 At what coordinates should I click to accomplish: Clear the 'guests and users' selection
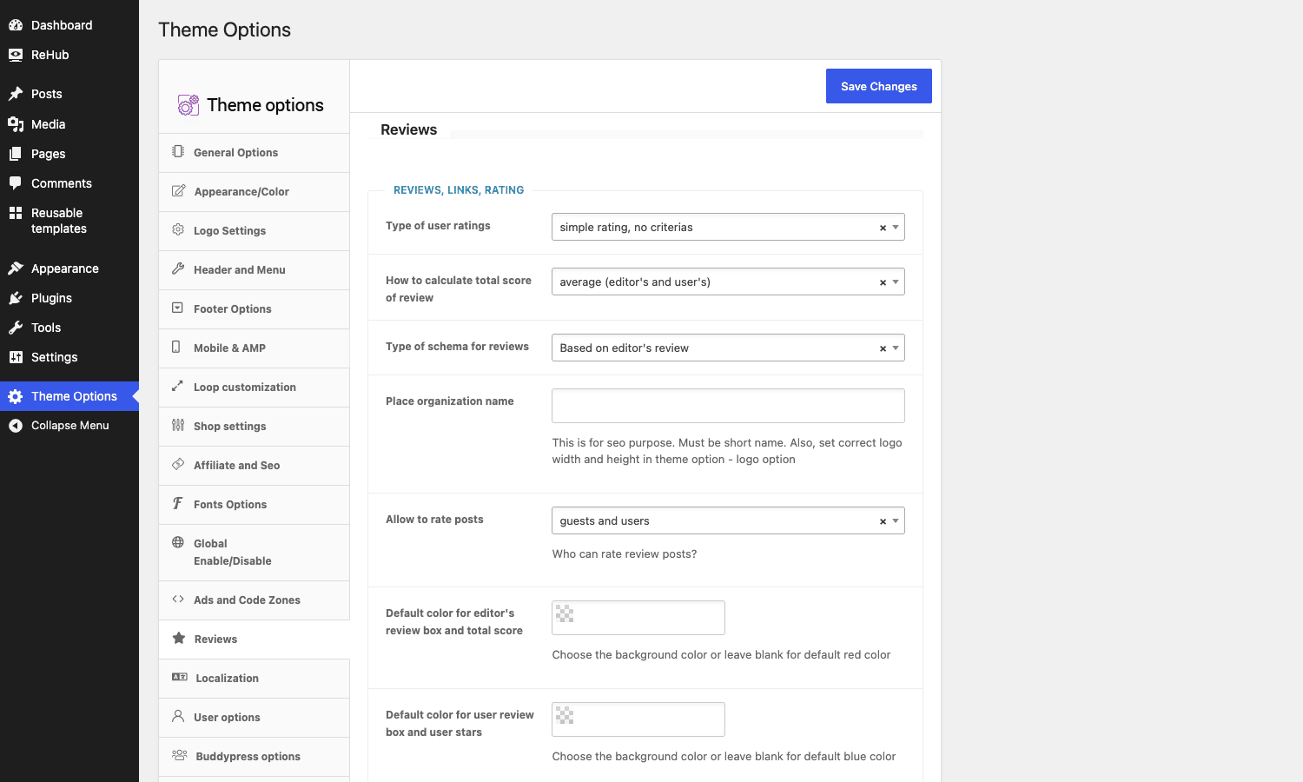pyautogui.click(x=883, y=521)
